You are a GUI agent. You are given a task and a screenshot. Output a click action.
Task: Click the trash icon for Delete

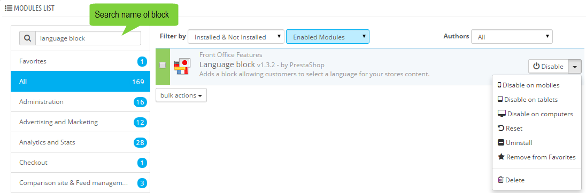[x=501, y=180]
